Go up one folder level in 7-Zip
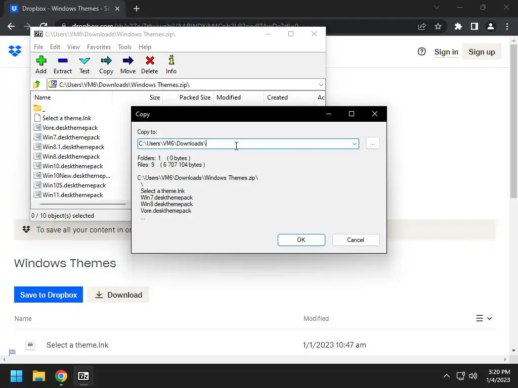Viewport: 518px width, 388px height. click(37, 84)
